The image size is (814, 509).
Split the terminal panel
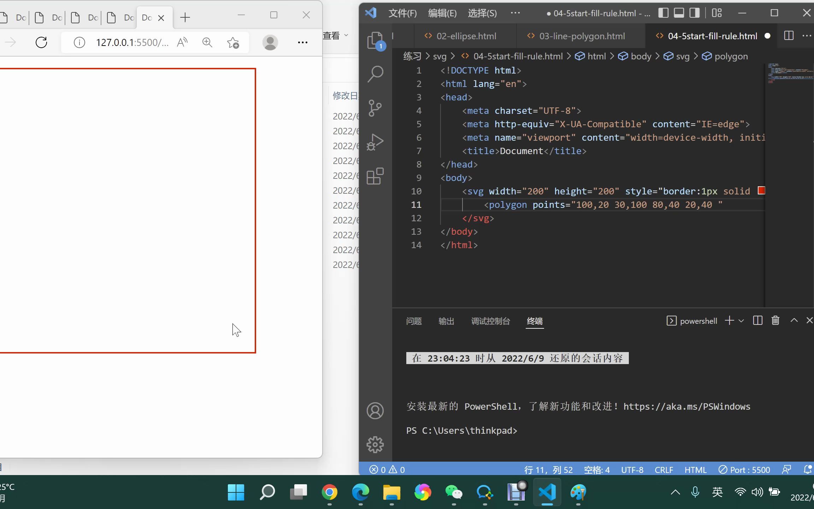click(758, 320)
